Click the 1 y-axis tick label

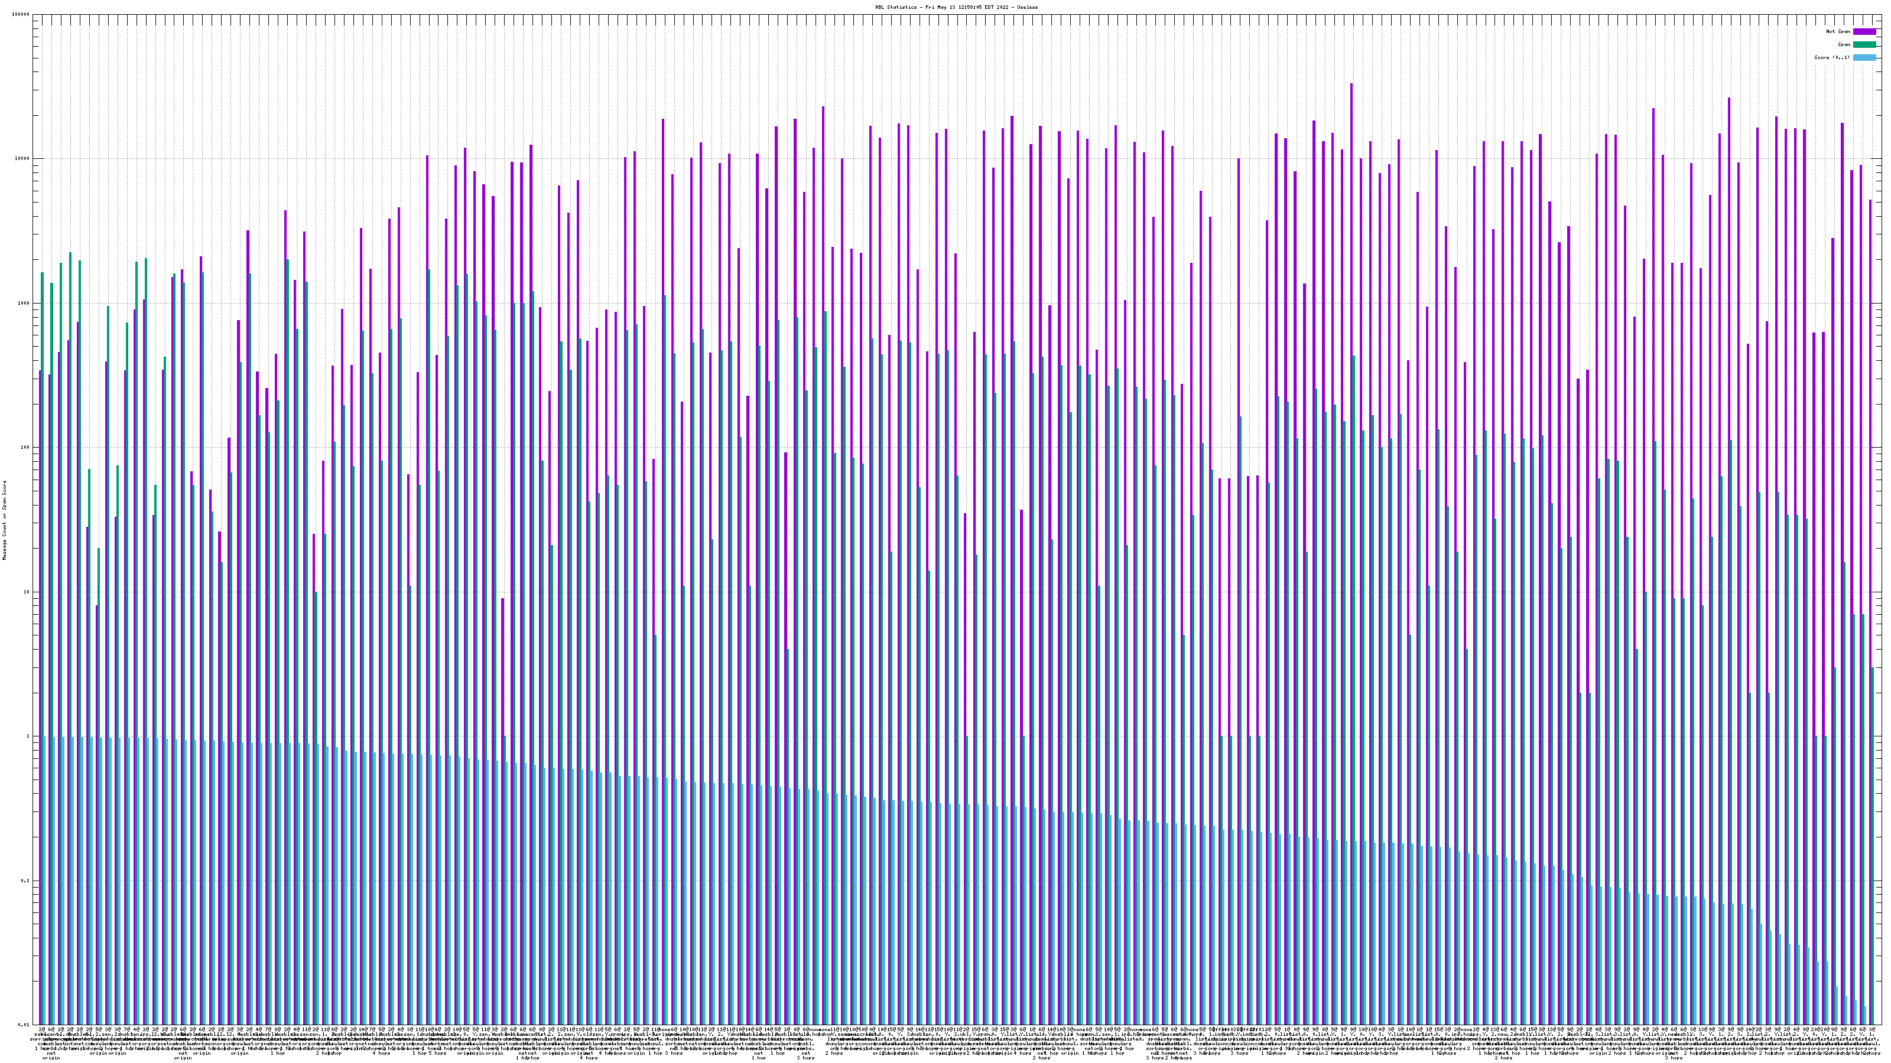click(28, 736)
